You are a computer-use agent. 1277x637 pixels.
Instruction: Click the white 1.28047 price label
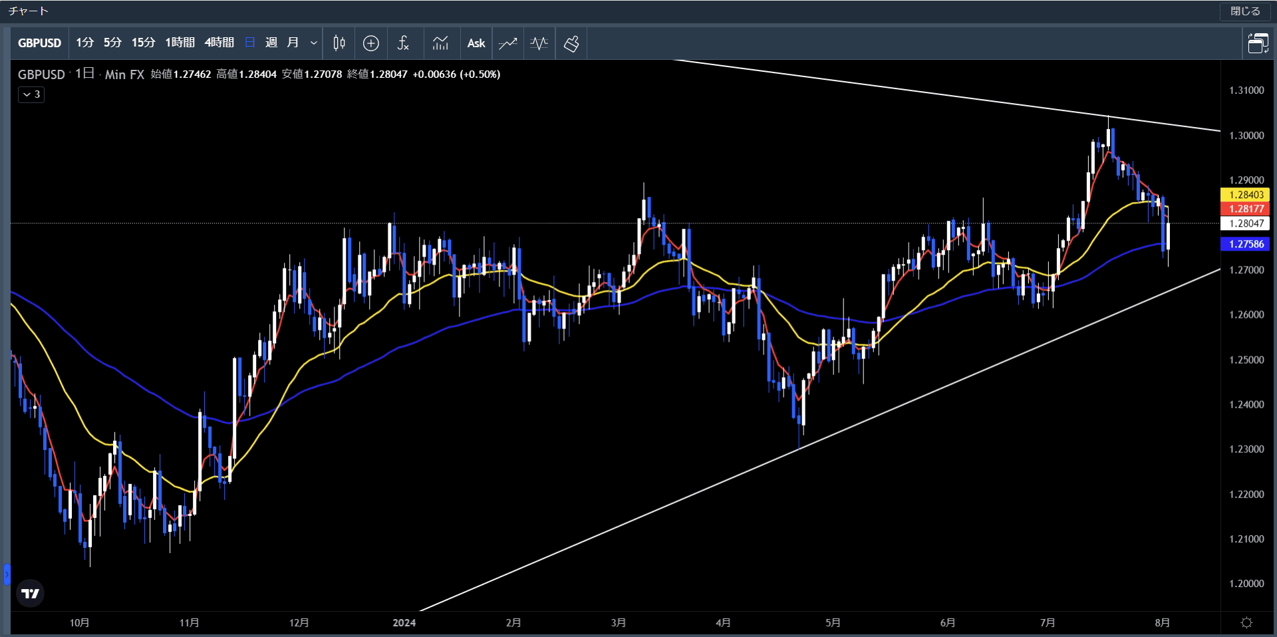coord(1246,223)
